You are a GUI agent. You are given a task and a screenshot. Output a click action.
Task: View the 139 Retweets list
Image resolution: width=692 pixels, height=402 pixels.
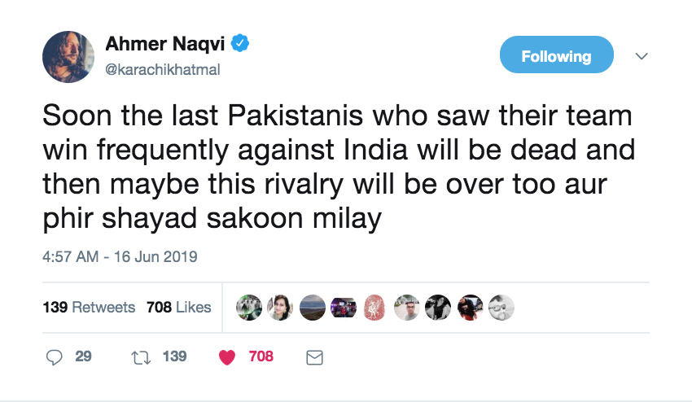click(x=89, y=307)
